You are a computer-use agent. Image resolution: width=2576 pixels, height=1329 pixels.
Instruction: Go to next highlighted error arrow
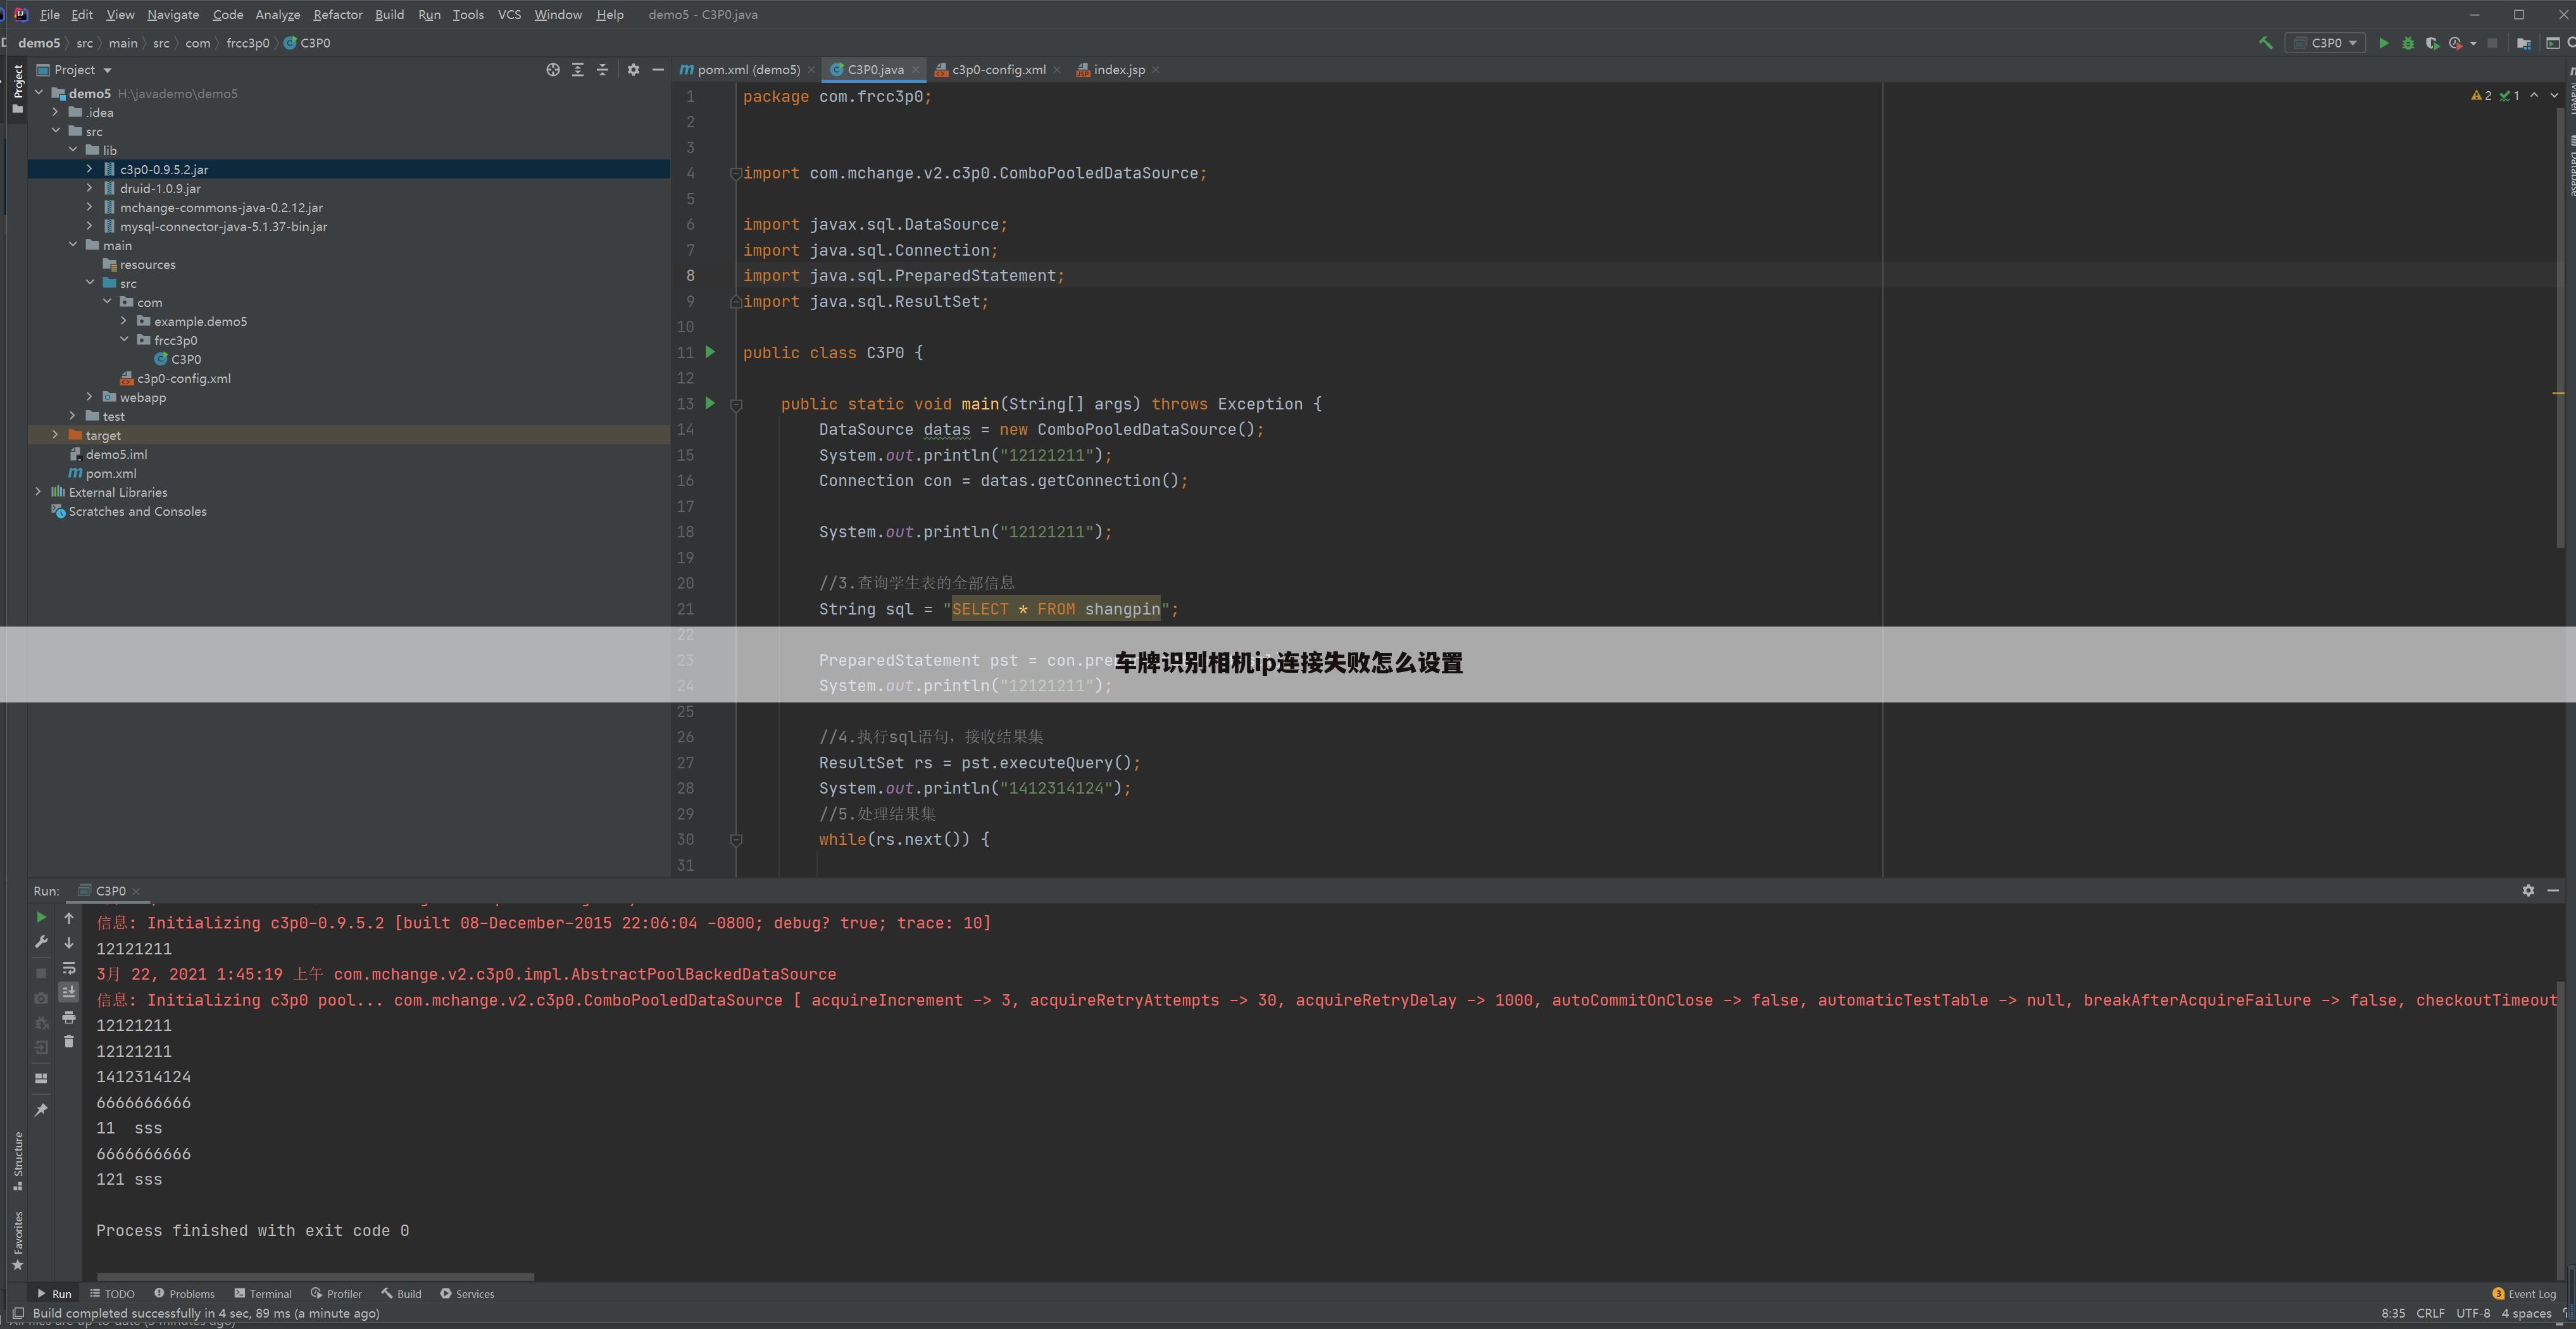coord(2555,96)
